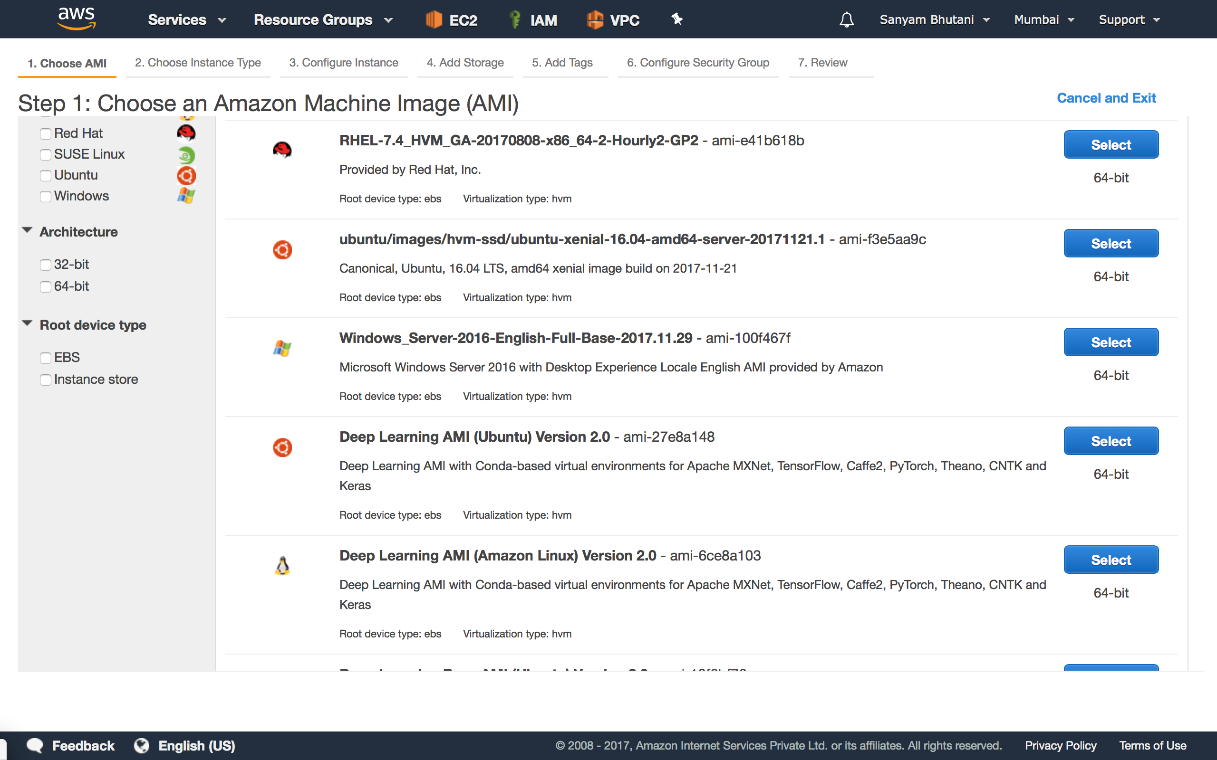Click the AWS logo home icon
This screenshot has width=1217, height=760.
point(77,19)
